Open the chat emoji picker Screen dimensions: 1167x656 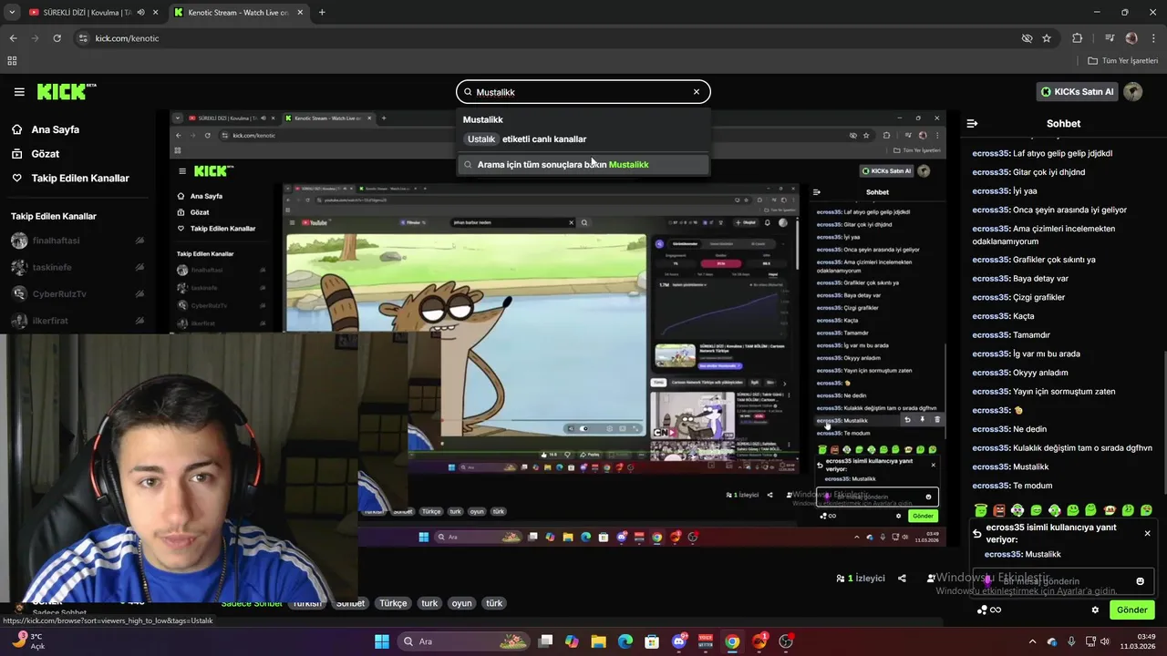pyautogui.click(x=1140, y=581)
